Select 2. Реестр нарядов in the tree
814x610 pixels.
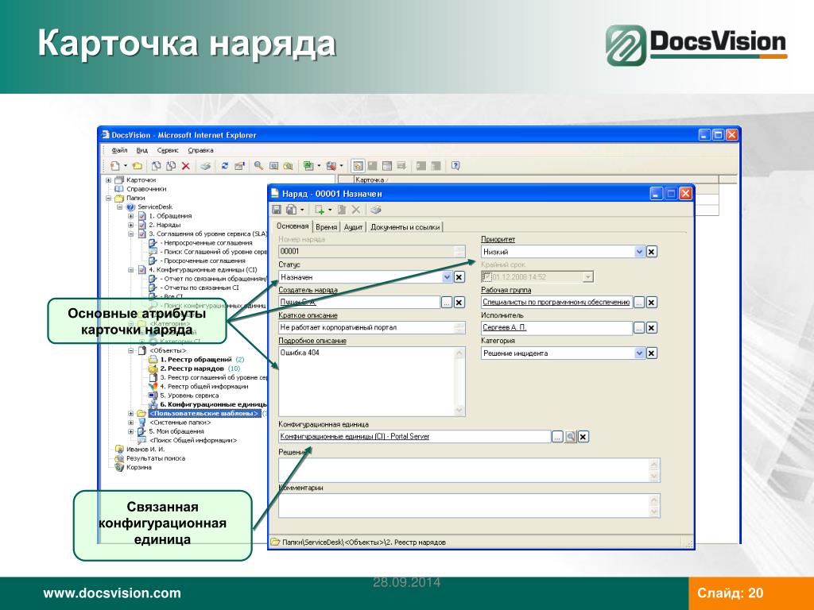point(192,369)
